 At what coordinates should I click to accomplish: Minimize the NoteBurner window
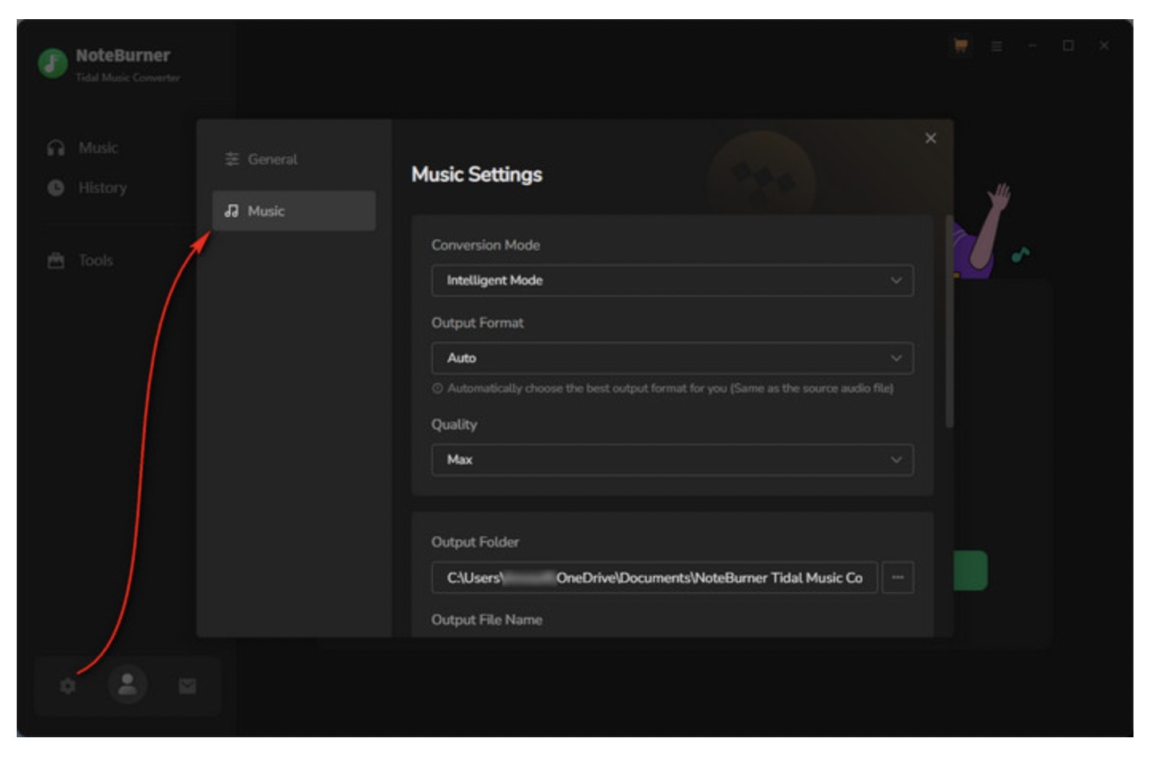pos(1033,45)
